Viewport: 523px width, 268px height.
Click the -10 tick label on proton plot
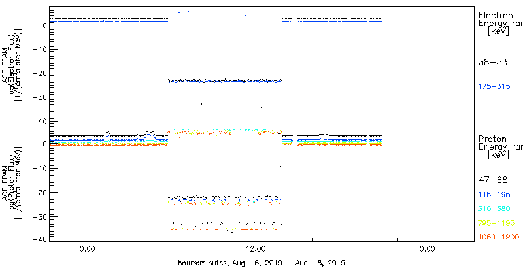pos(41,169)
